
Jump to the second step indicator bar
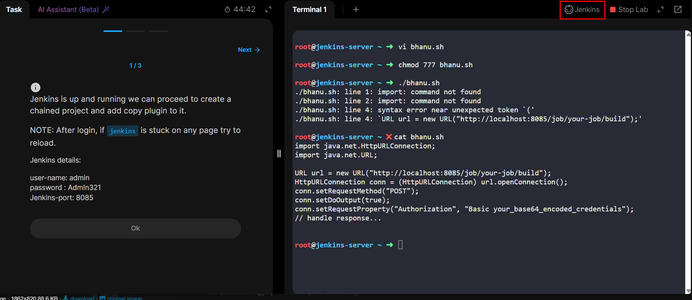coord(135,31)
